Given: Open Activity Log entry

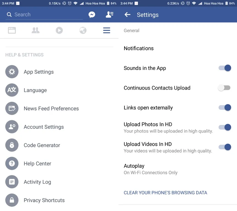Looking at the screenshot, I should coord(59,181).
